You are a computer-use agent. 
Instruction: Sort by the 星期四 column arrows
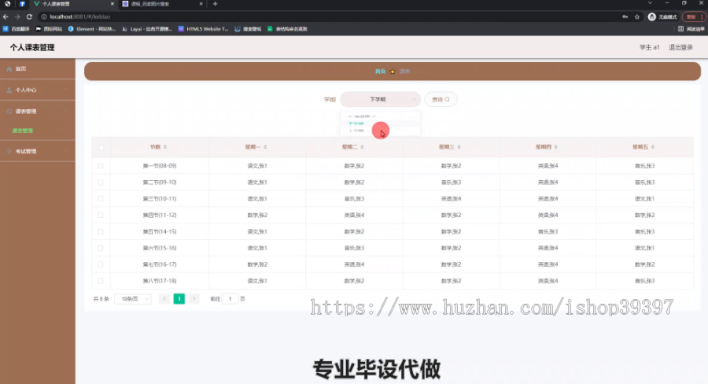point(556,147)
